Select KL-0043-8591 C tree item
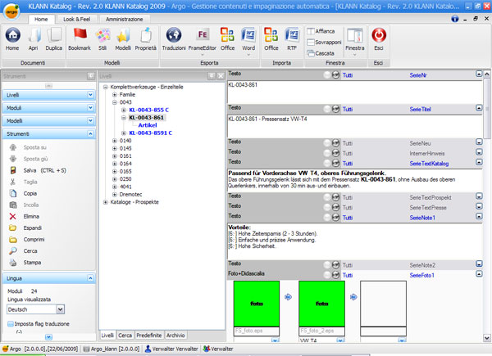The height and width of the screenshot is (356, 492). [x=151, y=133]
